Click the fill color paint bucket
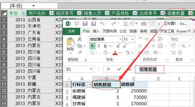The width and height of the screenshot is (195, 107). click(x=105, y=53)
